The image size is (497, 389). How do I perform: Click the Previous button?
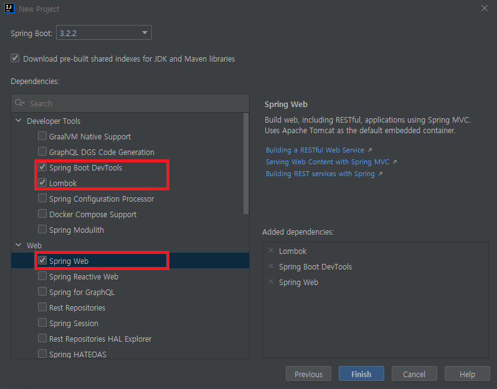(x=308, y=374)
